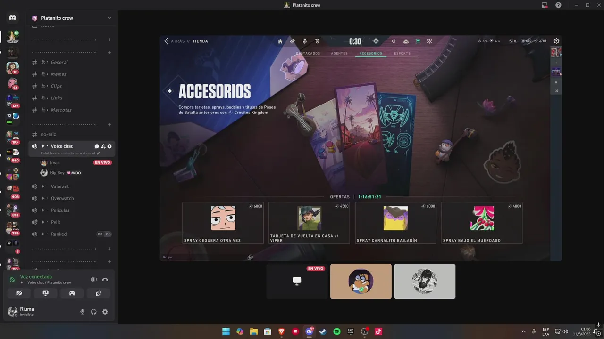This screenshot has width=604, height=339.
Task: Click home icon in Valorant top bar
Action: point(280,41)
